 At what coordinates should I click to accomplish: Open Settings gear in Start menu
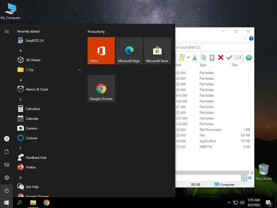[7, 178]
